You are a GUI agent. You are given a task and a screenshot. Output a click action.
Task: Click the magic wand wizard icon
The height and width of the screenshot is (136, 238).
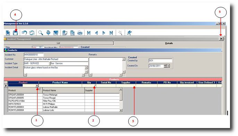[120, 33]
